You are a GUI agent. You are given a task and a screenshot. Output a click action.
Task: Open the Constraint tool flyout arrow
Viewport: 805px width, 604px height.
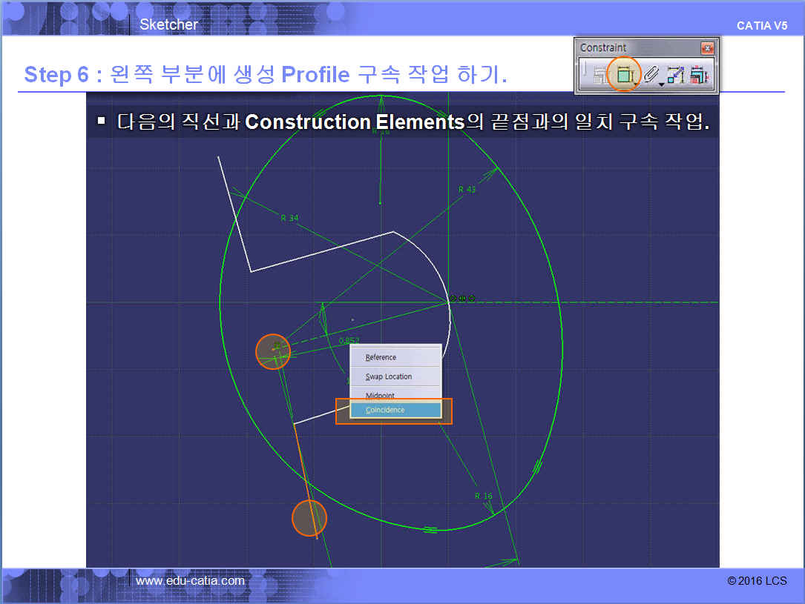636,84
